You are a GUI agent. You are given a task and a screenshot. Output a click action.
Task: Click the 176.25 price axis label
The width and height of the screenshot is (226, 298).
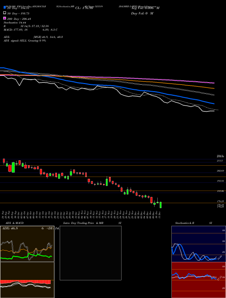pyautogui.click(x=221, y=201)
